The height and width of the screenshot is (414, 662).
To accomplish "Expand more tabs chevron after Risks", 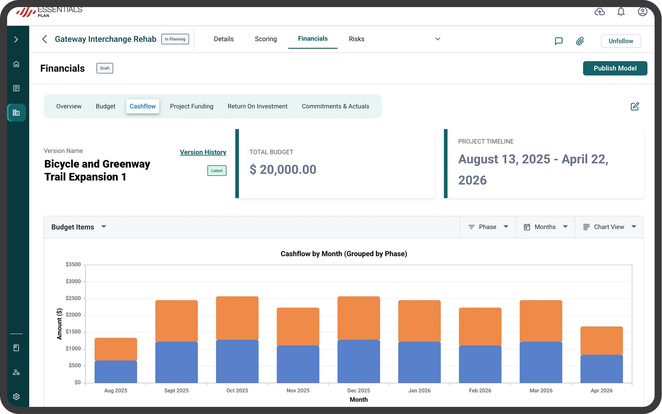I will point(438,39).
